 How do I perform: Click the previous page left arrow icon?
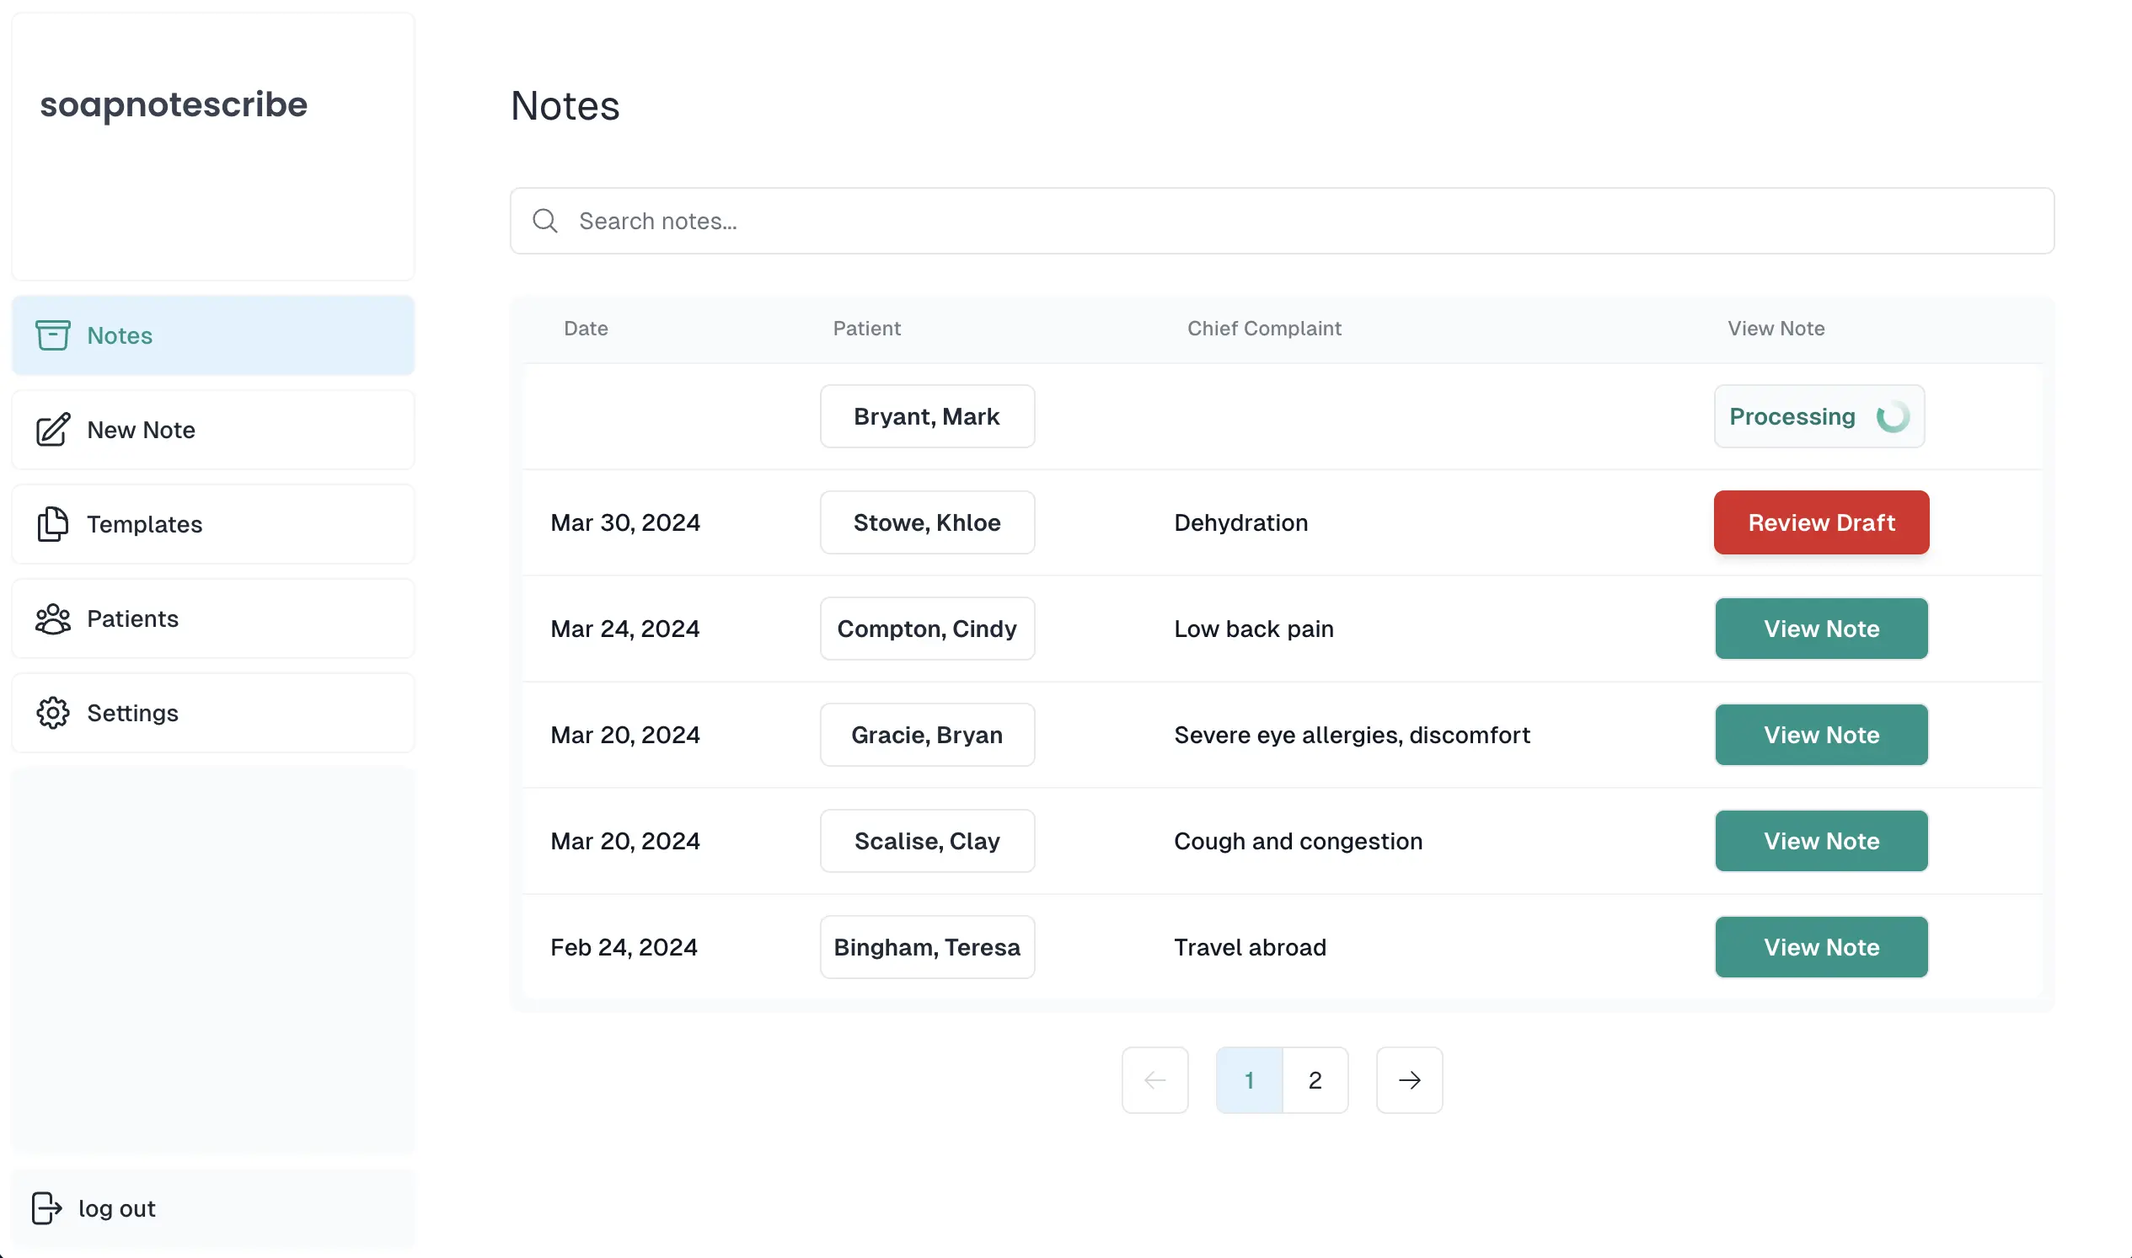pyautogui.click(x=1154, y=1080)
